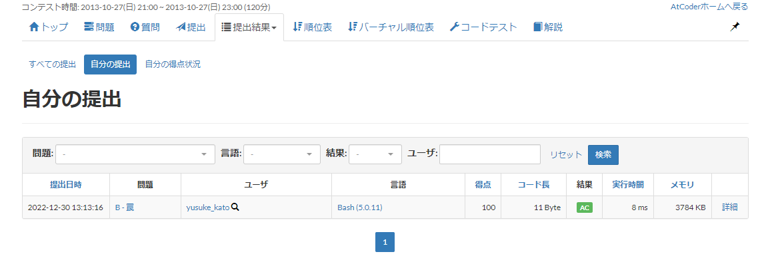Expand the 提出結果 dropdown tab
The height and width of the screenshot is (268, 768).
coord(249,27)
